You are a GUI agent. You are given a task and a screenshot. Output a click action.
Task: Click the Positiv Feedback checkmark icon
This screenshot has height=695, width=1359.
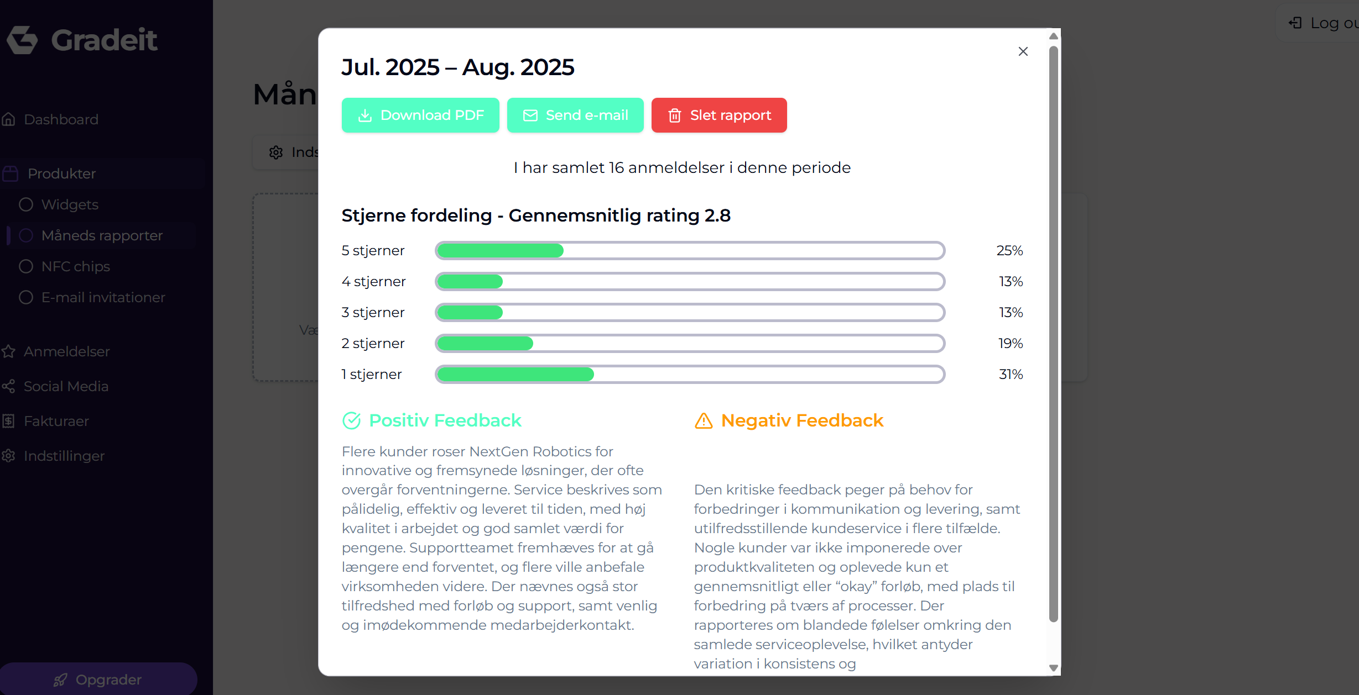pos(352,421)
